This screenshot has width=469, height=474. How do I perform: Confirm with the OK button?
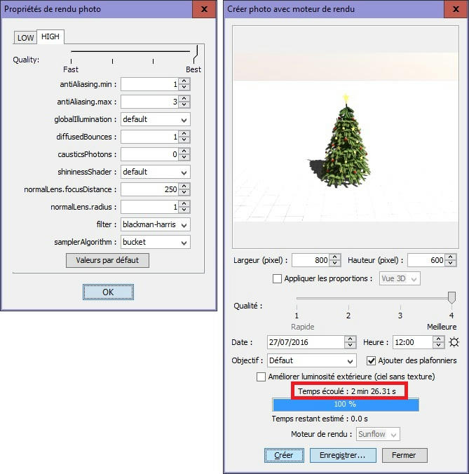(108, 292)
